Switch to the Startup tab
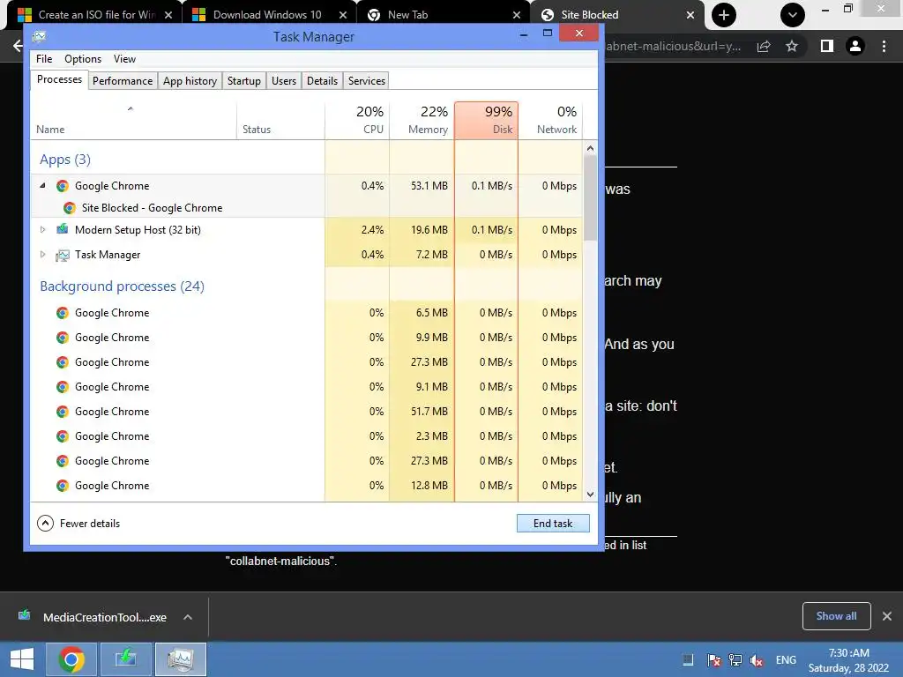Viewport: 903px width, 677px height. pyautogui.click(x=243, y=80)
